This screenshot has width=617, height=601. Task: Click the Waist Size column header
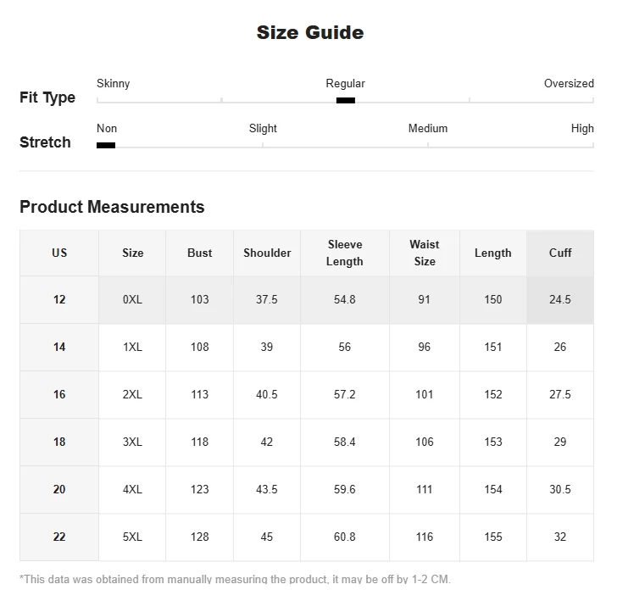pos(425,253)
